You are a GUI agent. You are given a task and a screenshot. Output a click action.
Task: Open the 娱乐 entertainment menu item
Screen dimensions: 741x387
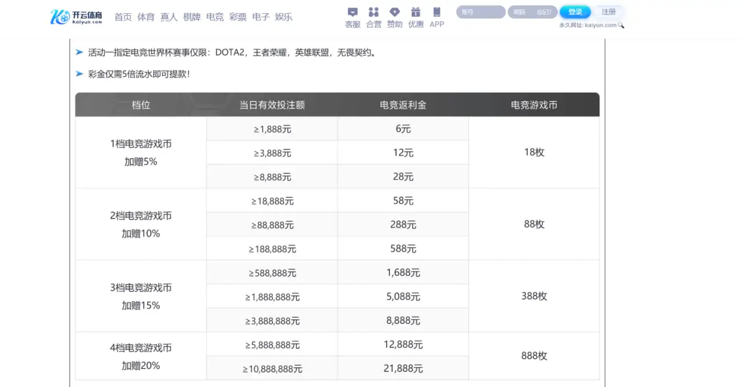coord(284,17)
